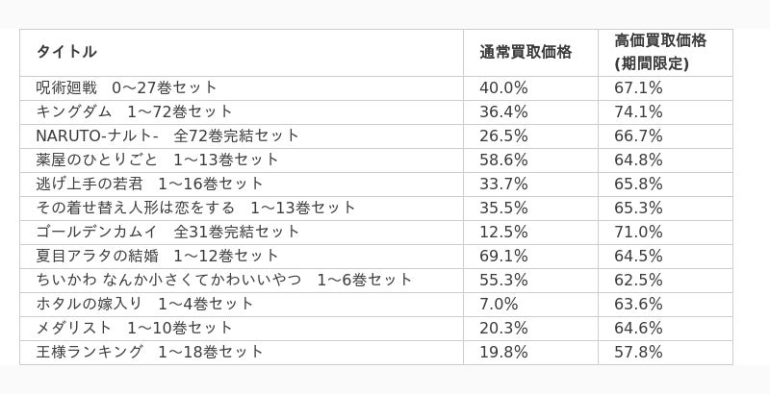Select the 夏目アラタの結婚 1〜12巻セット title
Image resolution: width=770 pixels, height=394 pixels.
point(158,256)
